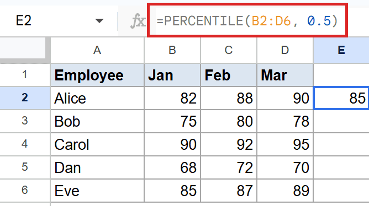
Task: Click the Mar header cell
Action: [285, 75]
